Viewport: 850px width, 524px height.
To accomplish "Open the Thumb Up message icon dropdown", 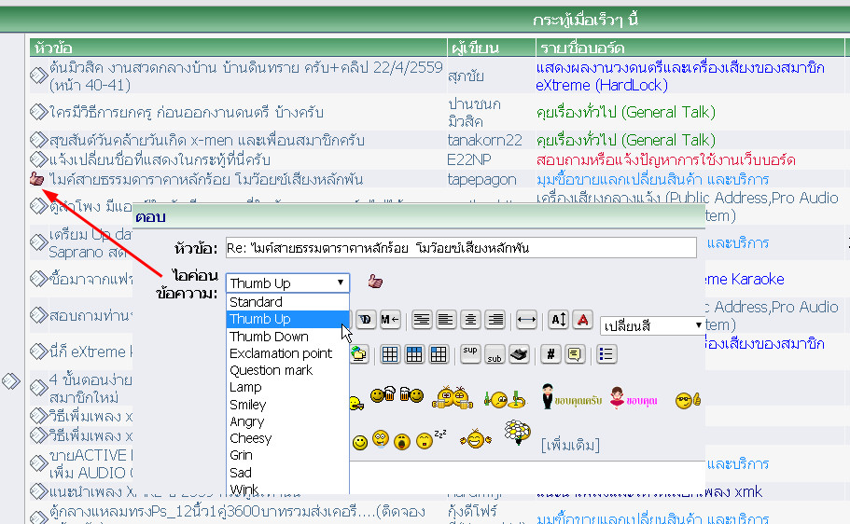I will (287, 283).
